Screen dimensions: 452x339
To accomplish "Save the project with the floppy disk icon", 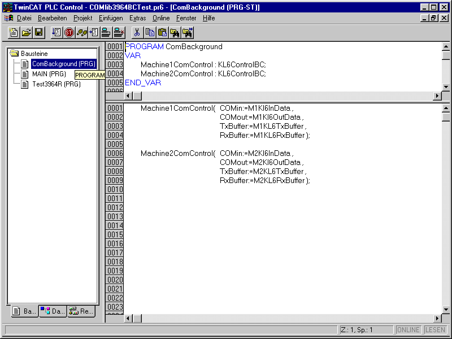I will [x=38, y=33].
